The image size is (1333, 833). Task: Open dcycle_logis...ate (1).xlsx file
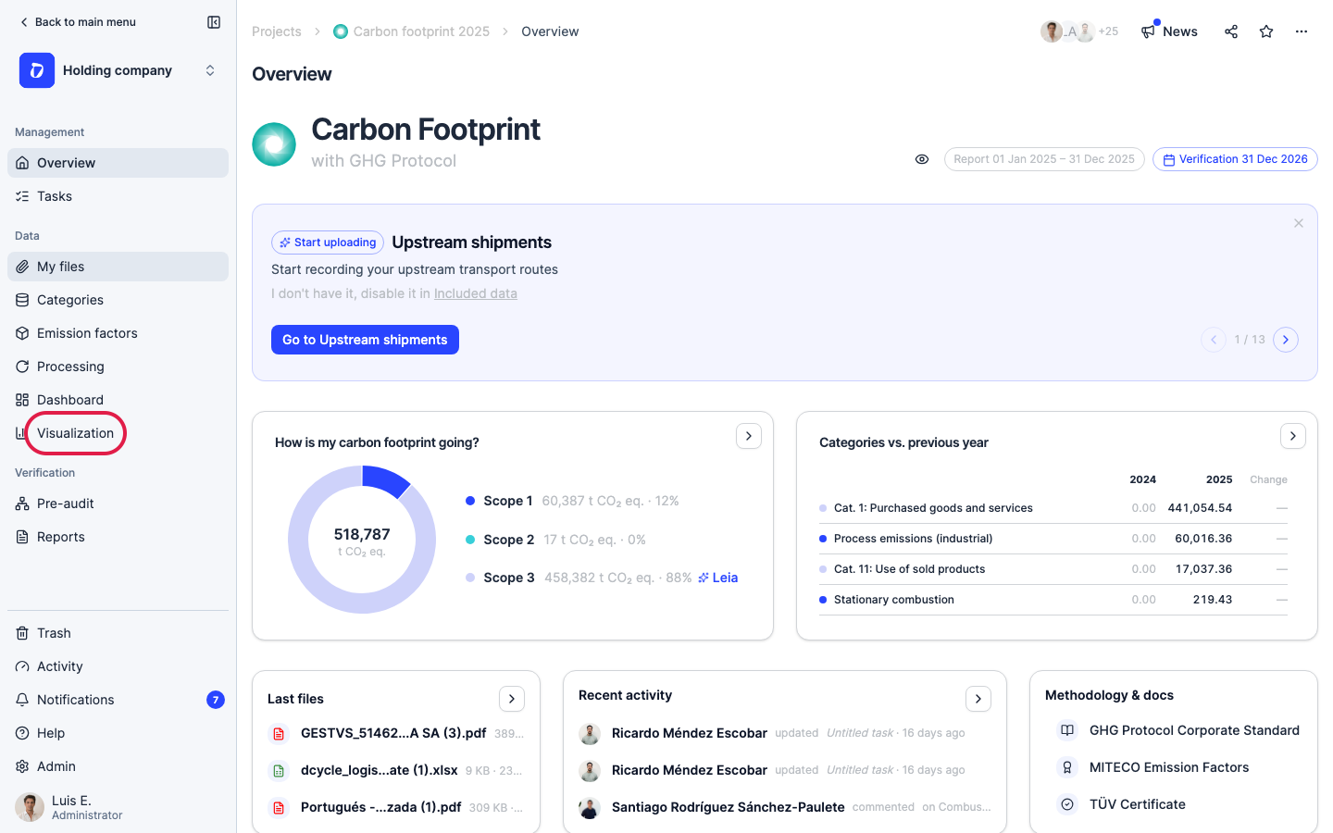coord(379,770)
